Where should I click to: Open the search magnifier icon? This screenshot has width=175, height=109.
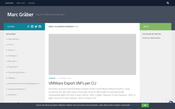pyautogui.click(x=168, y=3)
